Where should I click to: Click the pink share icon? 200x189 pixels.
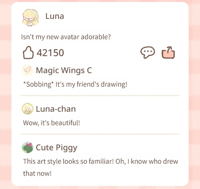click(168, 53)
